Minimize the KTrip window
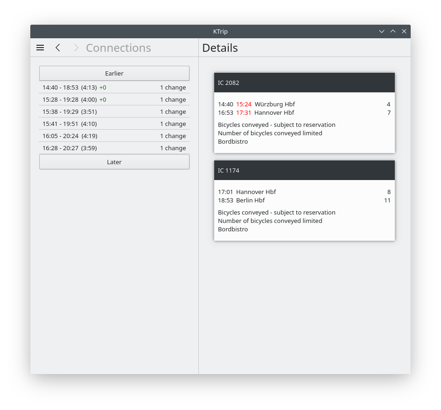441x410 pixels. [x=382, y=31]
